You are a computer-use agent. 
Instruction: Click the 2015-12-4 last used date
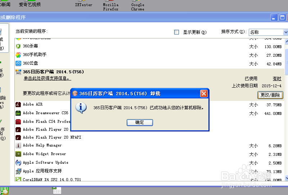[x=271, y=86]
